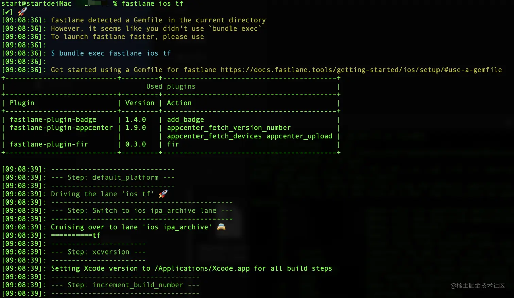Screen dimensions: 514x298
Task: Click 'appcenter_fetch_devices' action text
Action: [214, 136]
